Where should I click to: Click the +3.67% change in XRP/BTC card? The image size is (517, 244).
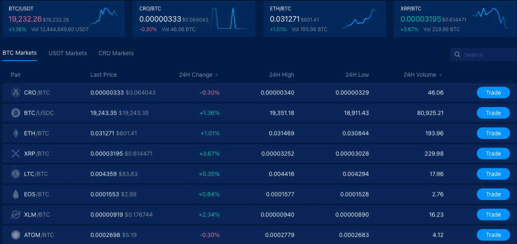click(x=409, y=29)
